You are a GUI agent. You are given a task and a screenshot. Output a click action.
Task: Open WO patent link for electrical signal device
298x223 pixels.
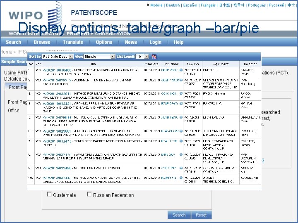click(x=57, y=70)
